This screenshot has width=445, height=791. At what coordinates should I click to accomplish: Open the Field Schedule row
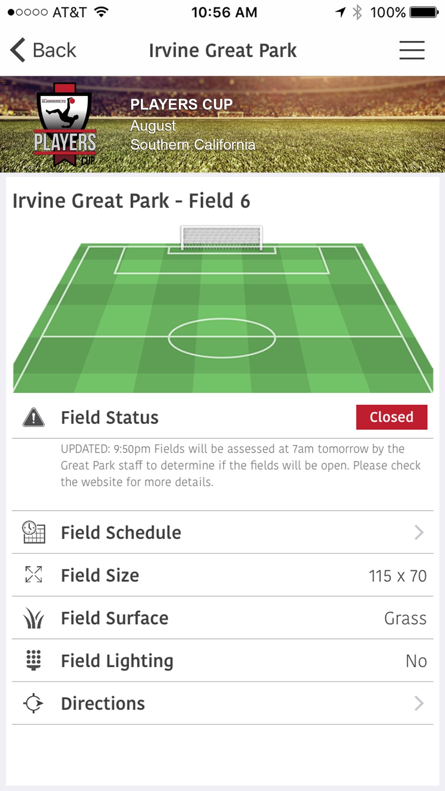click(x=222, y=533)
